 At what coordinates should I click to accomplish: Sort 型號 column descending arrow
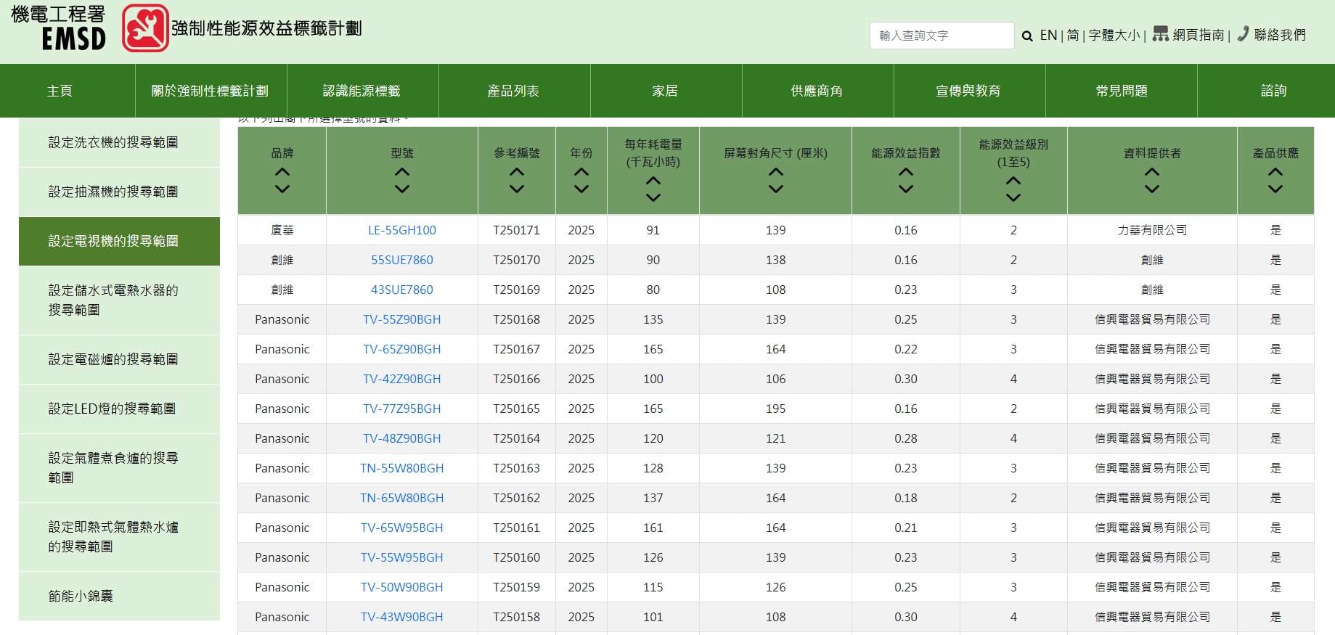tap(402, 189)
